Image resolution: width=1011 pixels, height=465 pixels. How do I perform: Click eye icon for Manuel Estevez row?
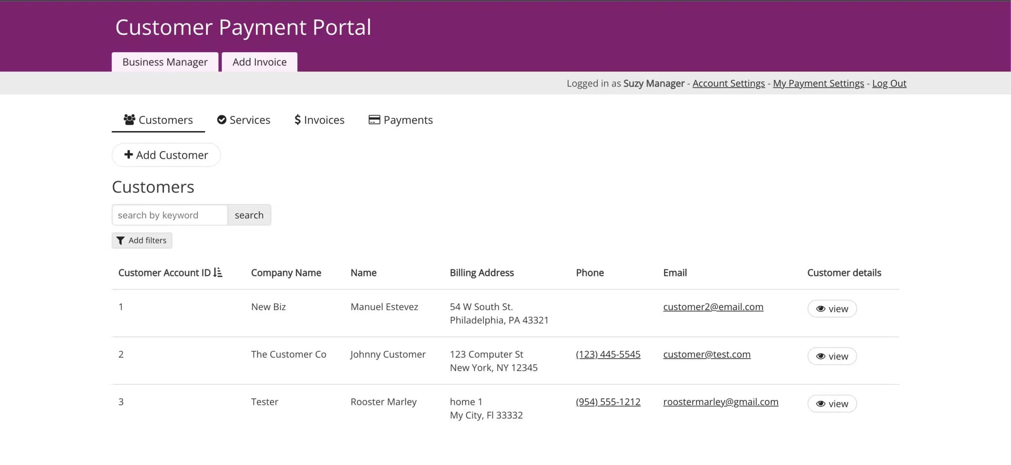(x=821, y=309)
